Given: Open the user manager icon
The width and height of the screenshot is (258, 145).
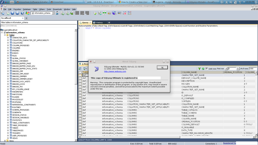Looking at the screenshot, I should [57, 13].
